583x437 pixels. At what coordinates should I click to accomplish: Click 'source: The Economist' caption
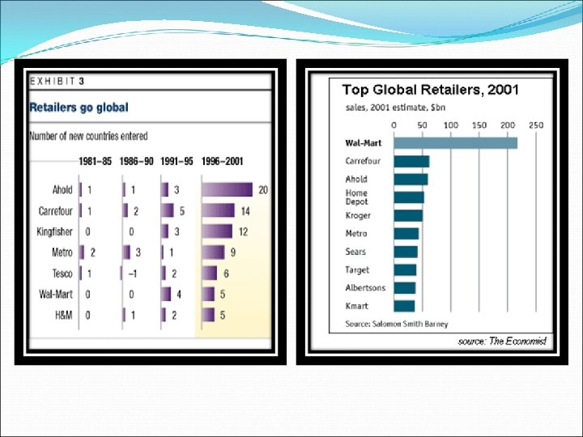[x=502, y=341]
